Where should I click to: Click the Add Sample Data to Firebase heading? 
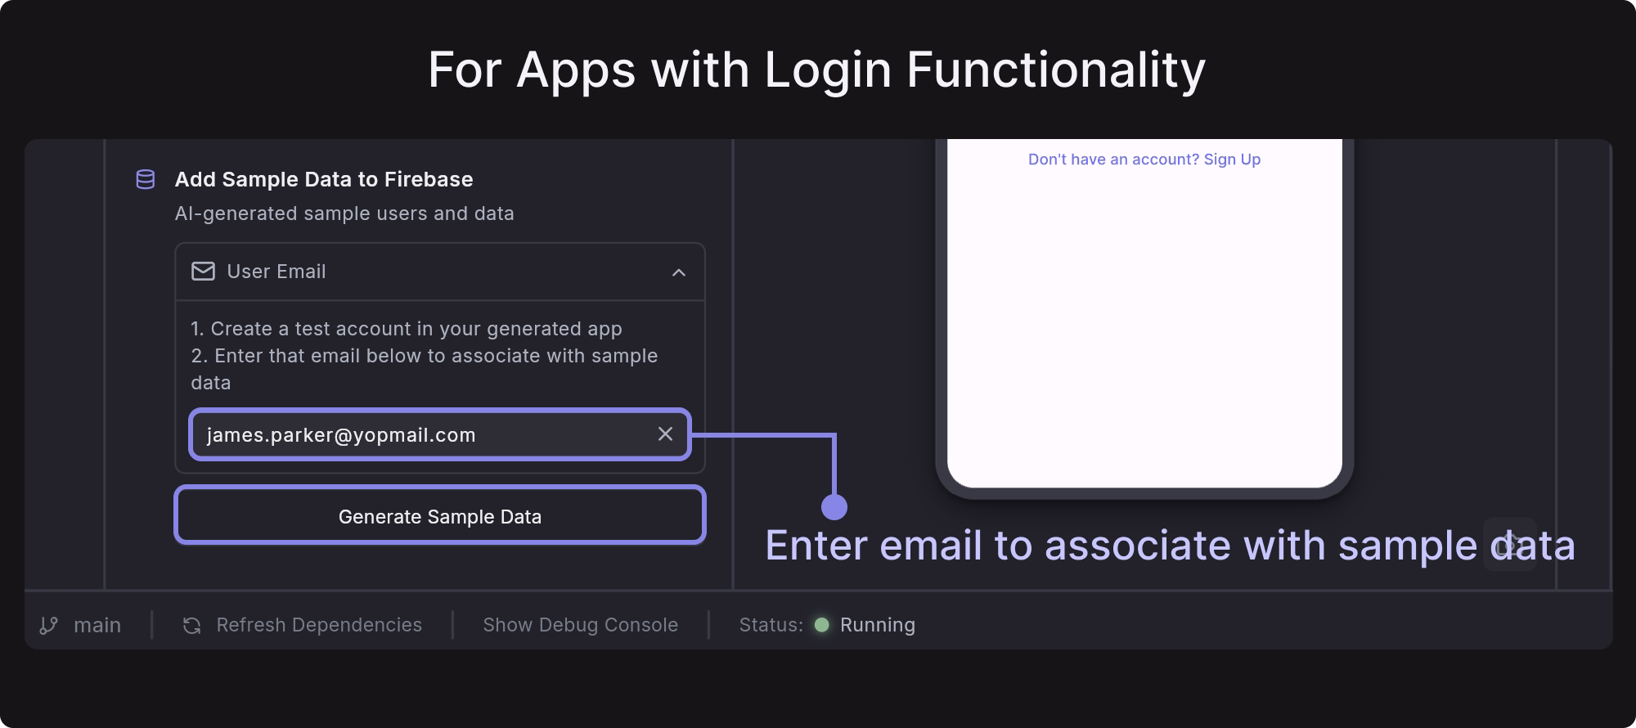click(324, 179)
